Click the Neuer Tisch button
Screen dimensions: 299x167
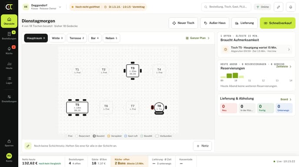click(x=183, y=23)
